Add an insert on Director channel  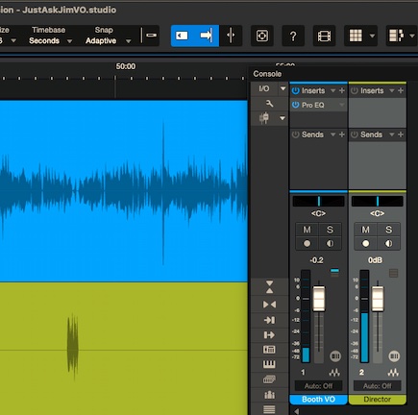click(401, 91)
